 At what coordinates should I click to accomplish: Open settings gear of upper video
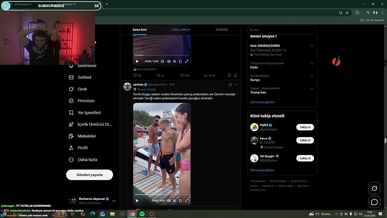tap(174, 61)
